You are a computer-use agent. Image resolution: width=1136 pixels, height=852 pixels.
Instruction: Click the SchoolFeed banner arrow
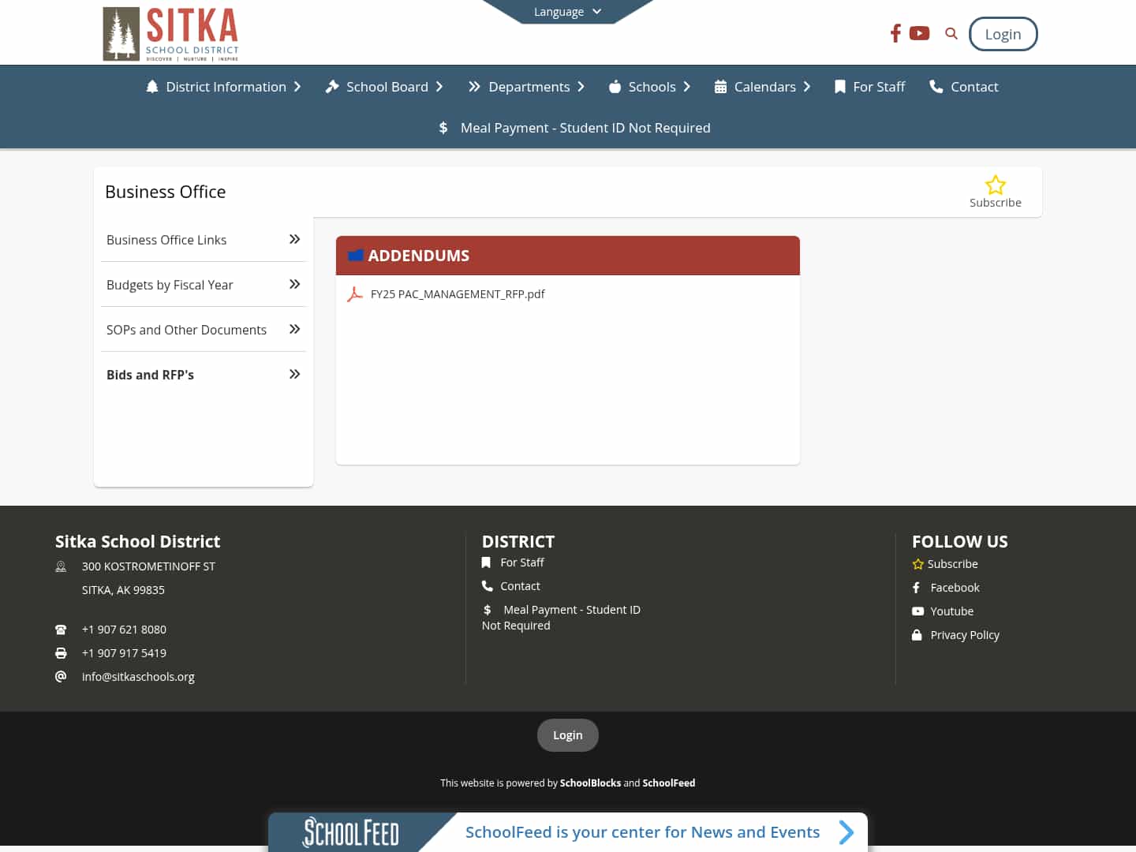(x=846, y=832)
